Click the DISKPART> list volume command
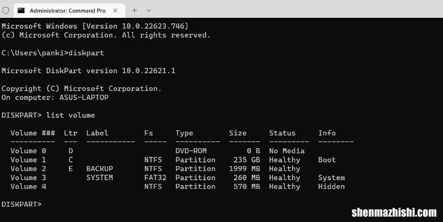Image resolution: width=443 pixels, height=222 pixels. point(48,116)
